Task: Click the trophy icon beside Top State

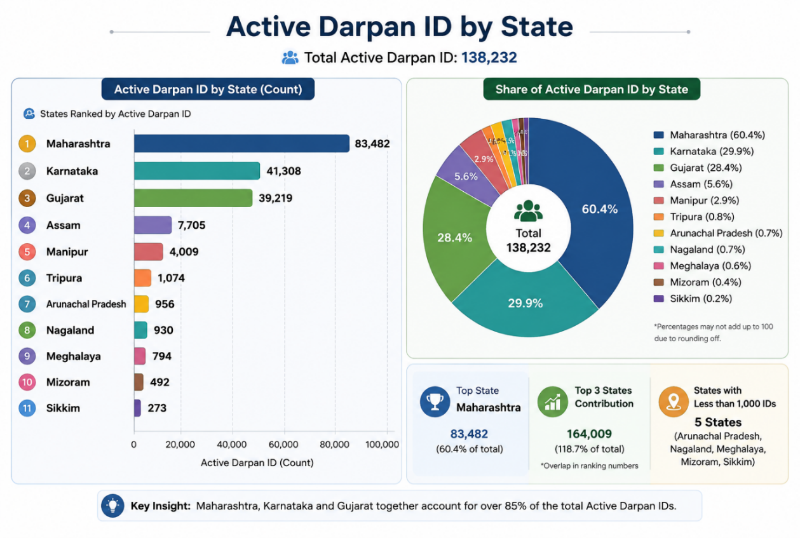Action: click(435, 402)
